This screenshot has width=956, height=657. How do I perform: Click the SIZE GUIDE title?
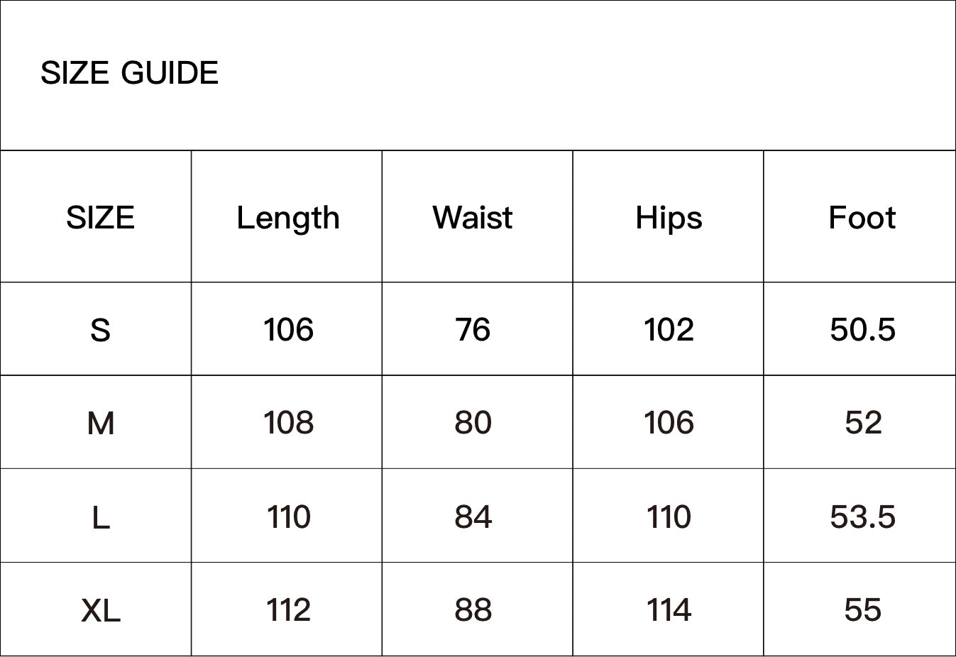click(x=129, y=73)
